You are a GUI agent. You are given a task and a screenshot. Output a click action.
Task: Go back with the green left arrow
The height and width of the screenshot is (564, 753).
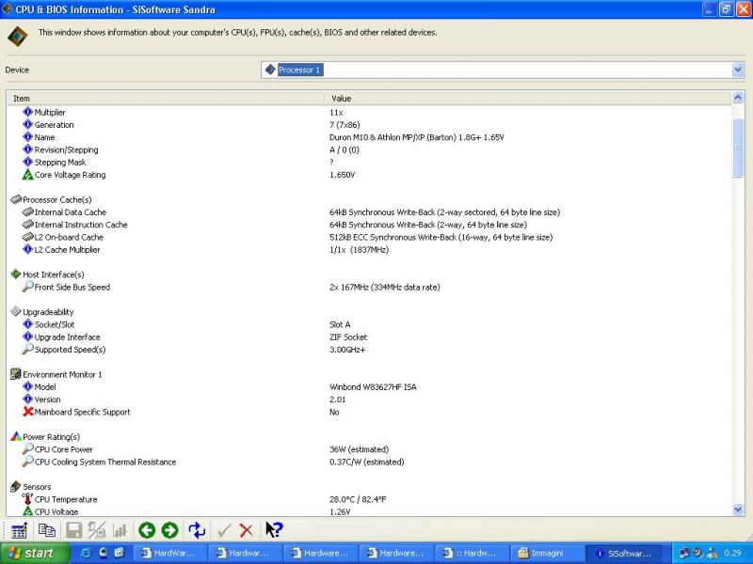[x=147, y=530]
